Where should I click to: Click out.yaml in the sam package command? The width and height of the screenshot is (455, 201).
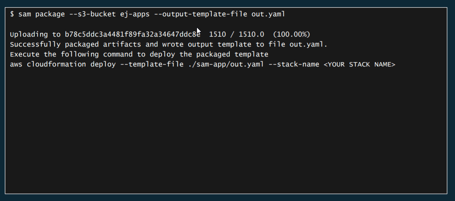268,14
